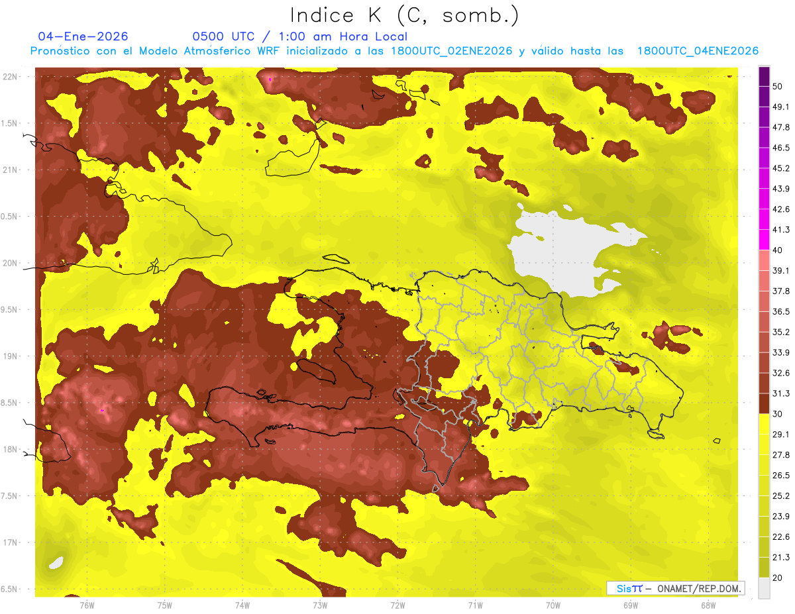The image size is (795, 614).
Task: Click the colorbar value "46.5"
Action: coord(781,148)
